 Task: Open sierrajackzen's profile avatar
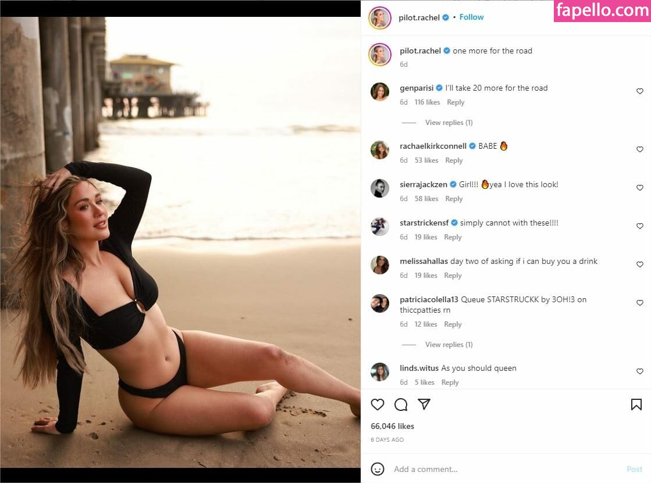click(x=379, y=188)
